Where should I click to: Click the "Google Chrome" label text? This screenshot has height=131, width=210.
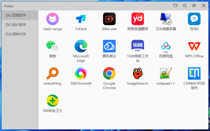point(109,86)
